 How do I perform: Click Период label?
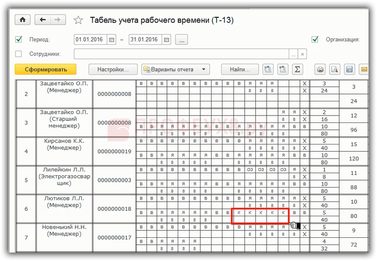[40, 39]
